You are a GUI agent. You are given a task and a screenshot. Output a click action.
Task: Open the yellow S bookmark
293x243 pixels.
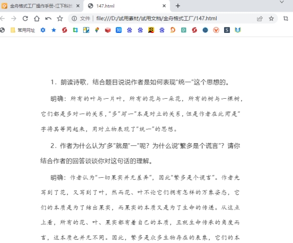[151, 30]
